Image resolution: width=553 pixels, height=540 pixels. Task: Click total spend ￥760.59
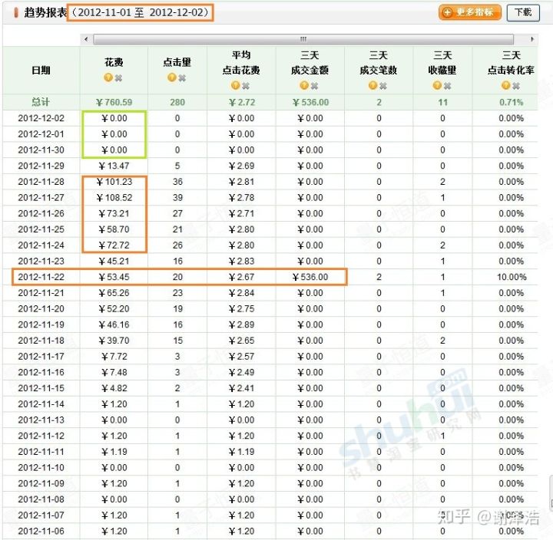coord(114,102)
